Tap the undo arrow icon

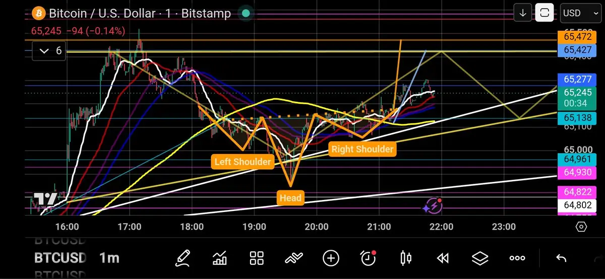[561, 258]
